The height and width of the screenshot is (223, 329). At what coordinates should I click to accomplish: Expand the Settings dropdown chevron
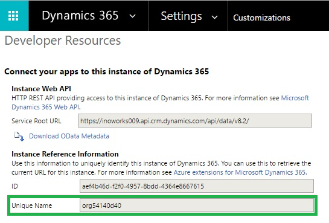click(214, 17)
